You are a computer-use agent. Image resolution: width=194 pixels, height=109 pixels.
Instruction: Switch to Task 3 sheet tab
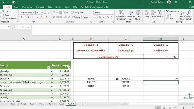point(33,104)
